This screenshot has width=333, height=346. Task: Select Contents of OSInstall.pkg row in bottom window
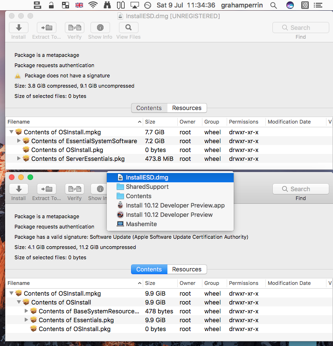click(x=169, y=329)
